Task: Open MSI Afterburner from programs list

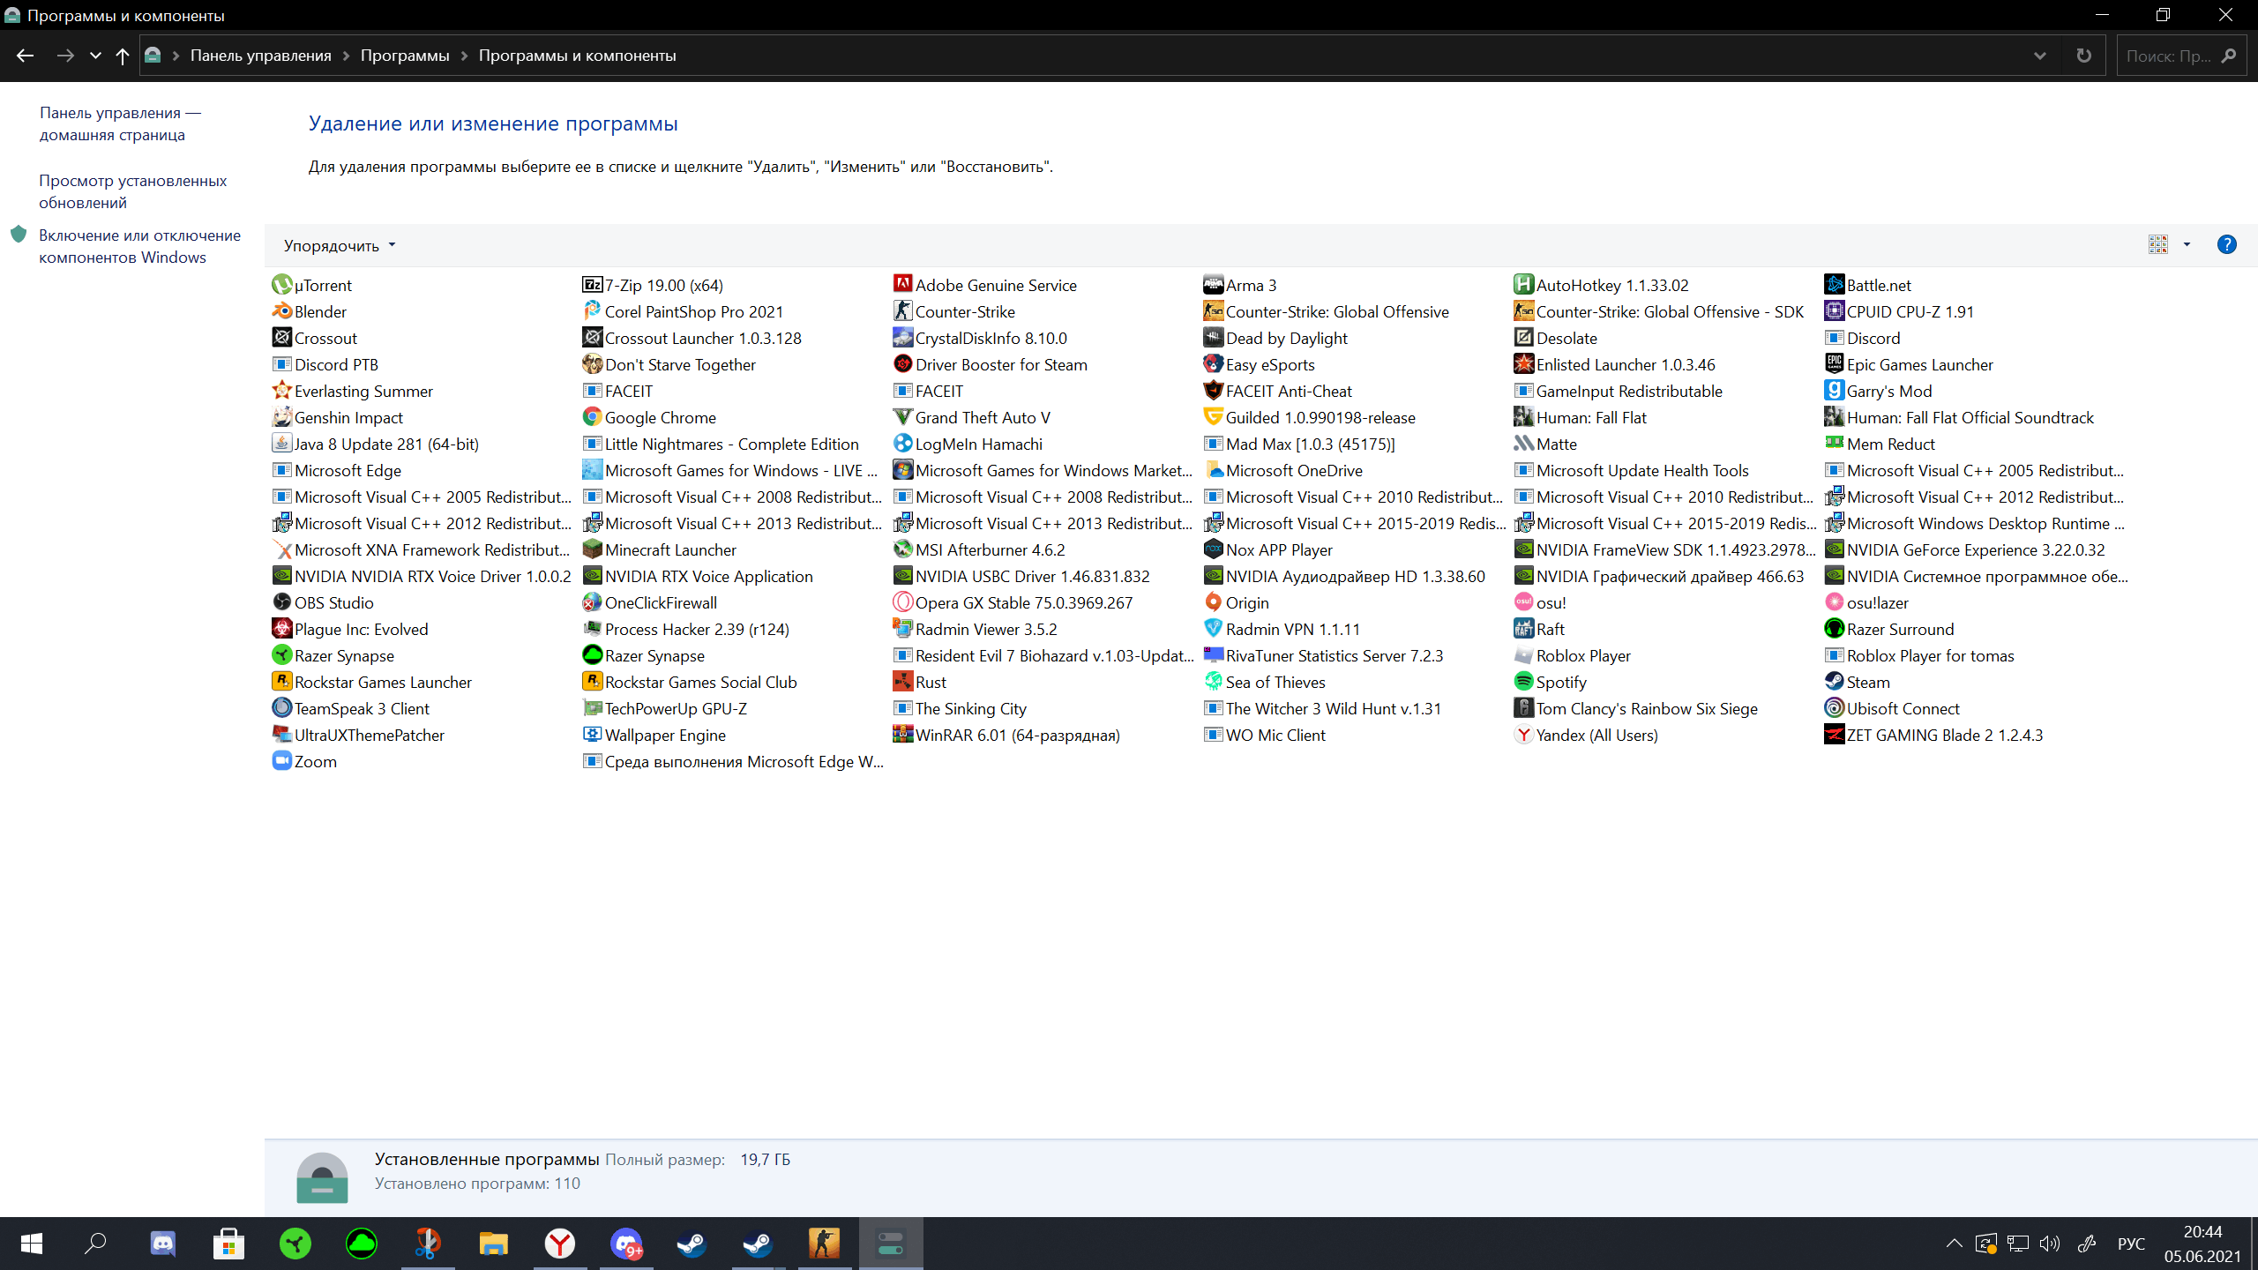Action: (990, 549)
